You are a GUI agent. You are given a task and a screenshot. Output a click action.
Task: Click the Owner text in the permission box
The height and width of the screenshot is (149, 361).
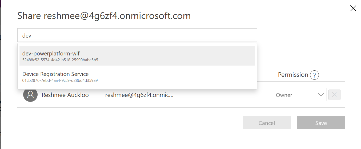point(284,95)
